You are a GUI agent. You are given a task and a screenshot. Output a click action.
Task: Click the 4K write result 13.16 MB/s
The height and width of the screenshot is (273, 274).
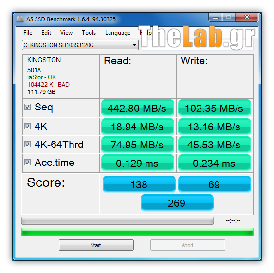coord(215,127)
